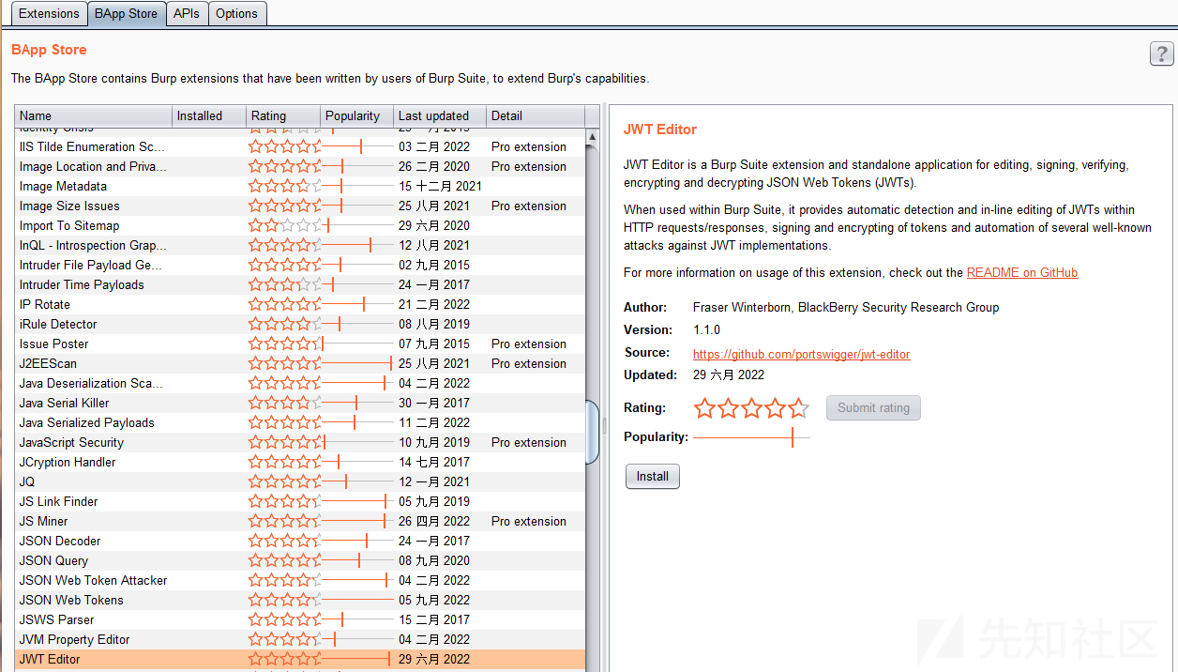Viewport: 1178px width, 672px height.
Task: Click the rating stars in the JSON Query row
Action: point(284,560)
